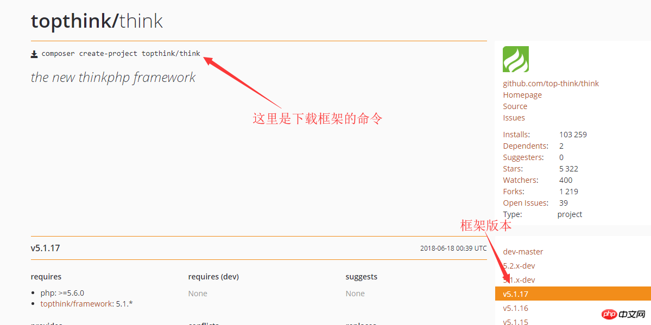Click the 'requires (dev)' heading
The image size is (651, 325).
(x=213, y=276)
